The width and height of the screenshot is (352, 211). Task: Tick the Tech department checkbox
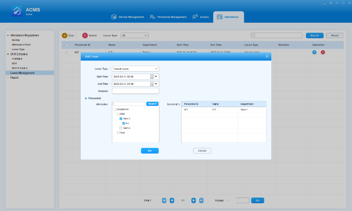pyautogui.click(x=118, y=132)
